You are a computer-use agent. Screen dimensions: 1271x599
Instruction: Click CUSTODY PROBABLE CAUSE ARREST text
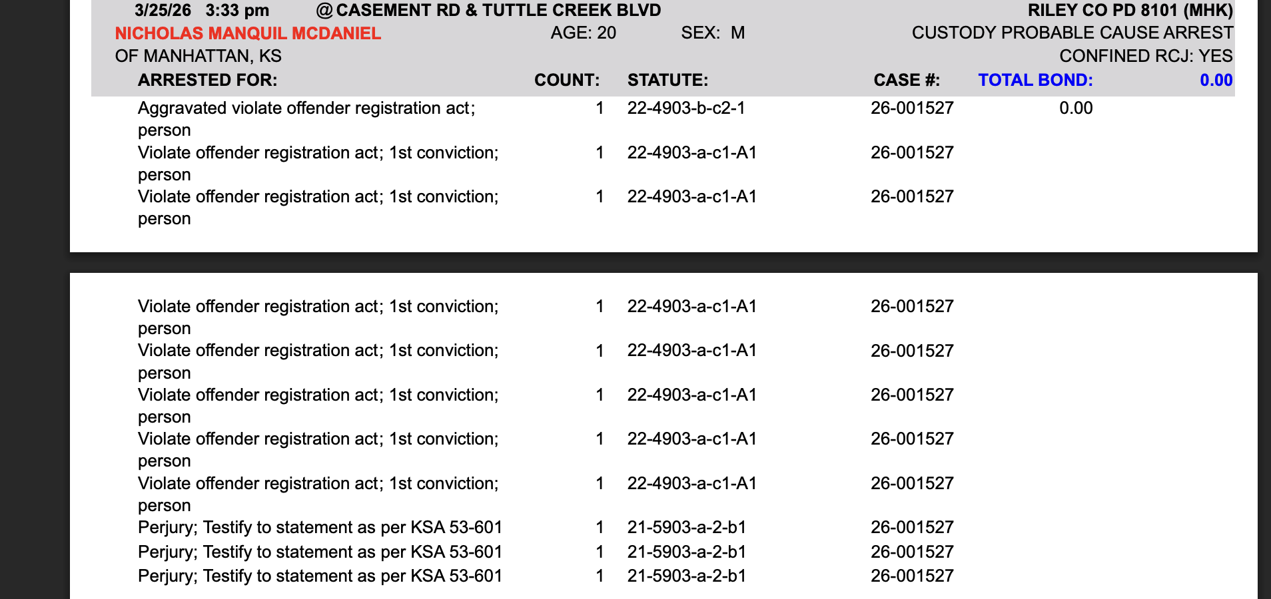click(x=1072, y=33)
